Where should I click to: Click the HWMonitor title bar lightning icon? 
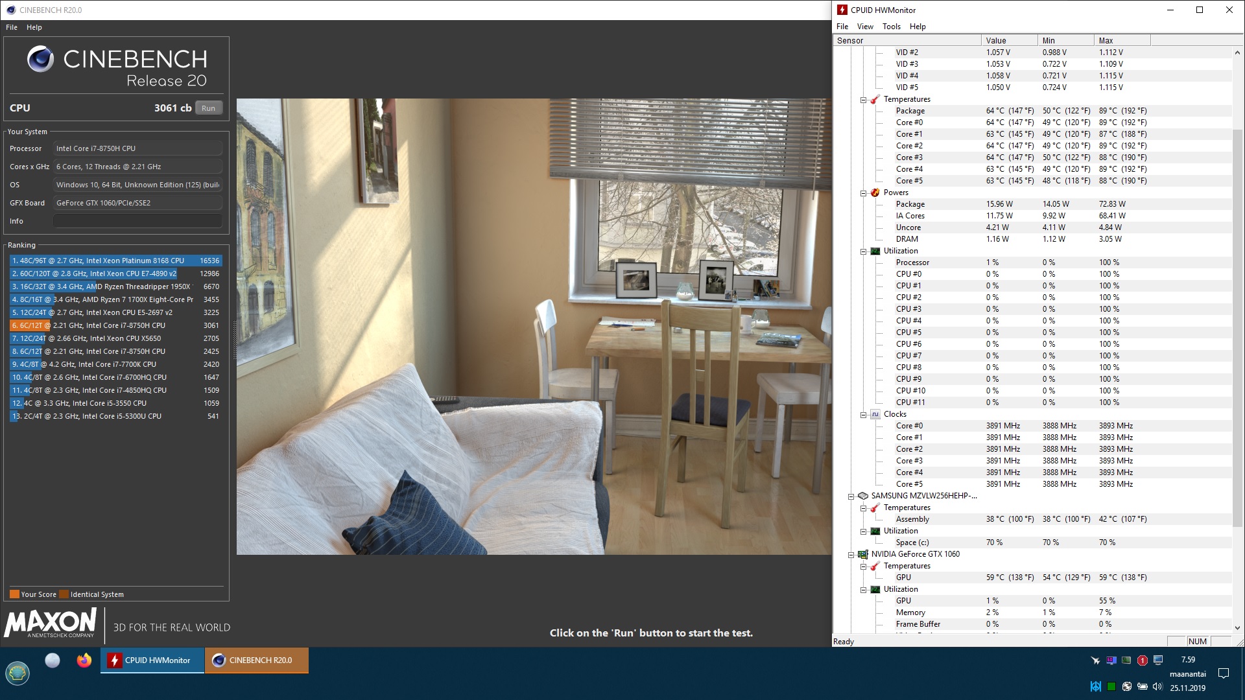[842, 10]
